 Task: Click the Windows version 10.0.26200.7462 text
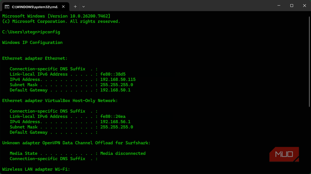pyautogui.click(x=79, y=16)
